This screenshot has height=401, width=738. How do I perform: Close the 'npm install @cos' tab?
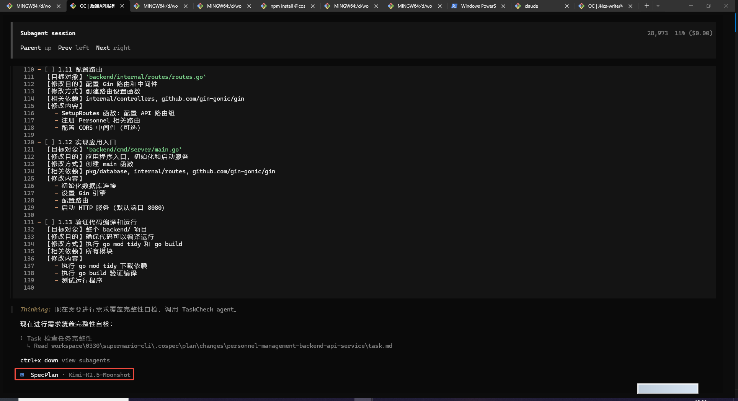pos(313,6)
